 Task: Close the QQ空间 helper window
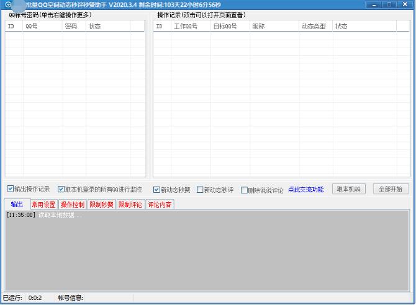coord(405,4)
